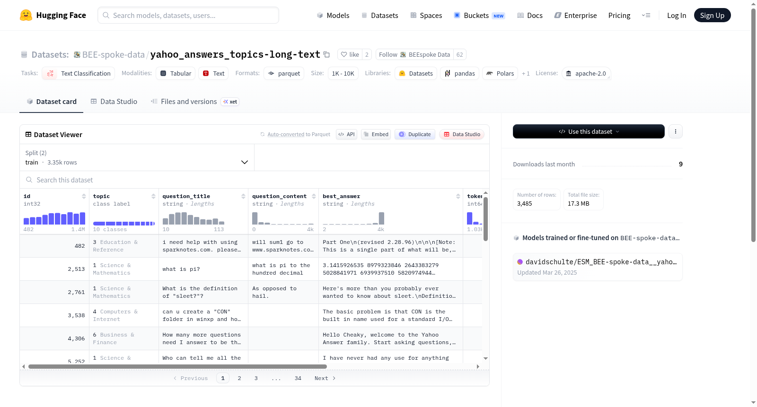
Task: Open the Datasets library tag
Action: tap(416, 73)
